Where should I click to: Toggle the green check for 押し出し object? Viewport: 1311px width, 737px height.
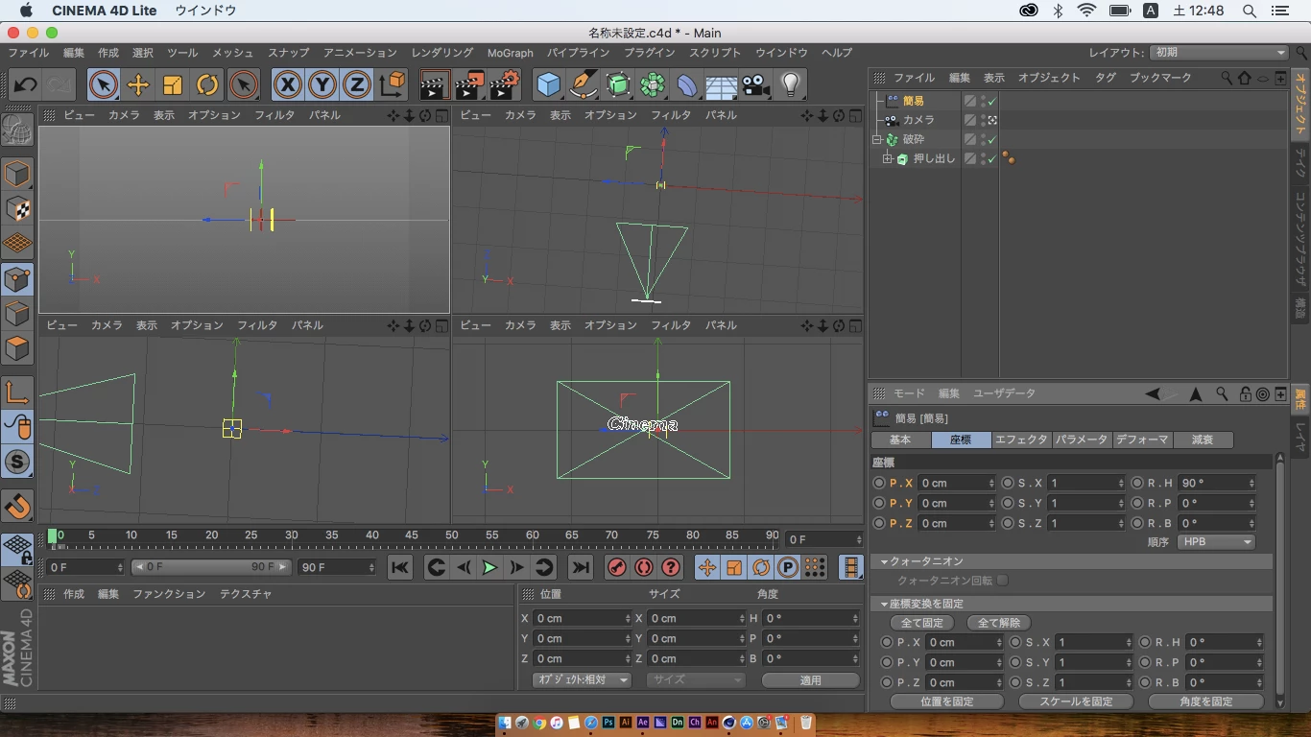tap(992, 158)
